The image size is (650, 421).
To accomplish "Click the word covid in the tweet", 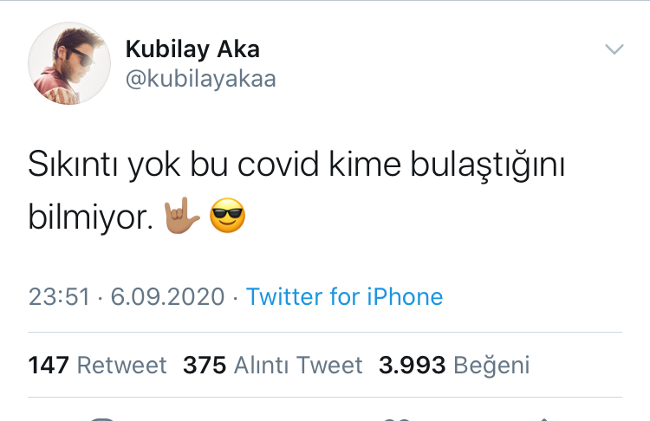I will pos(278,164).
